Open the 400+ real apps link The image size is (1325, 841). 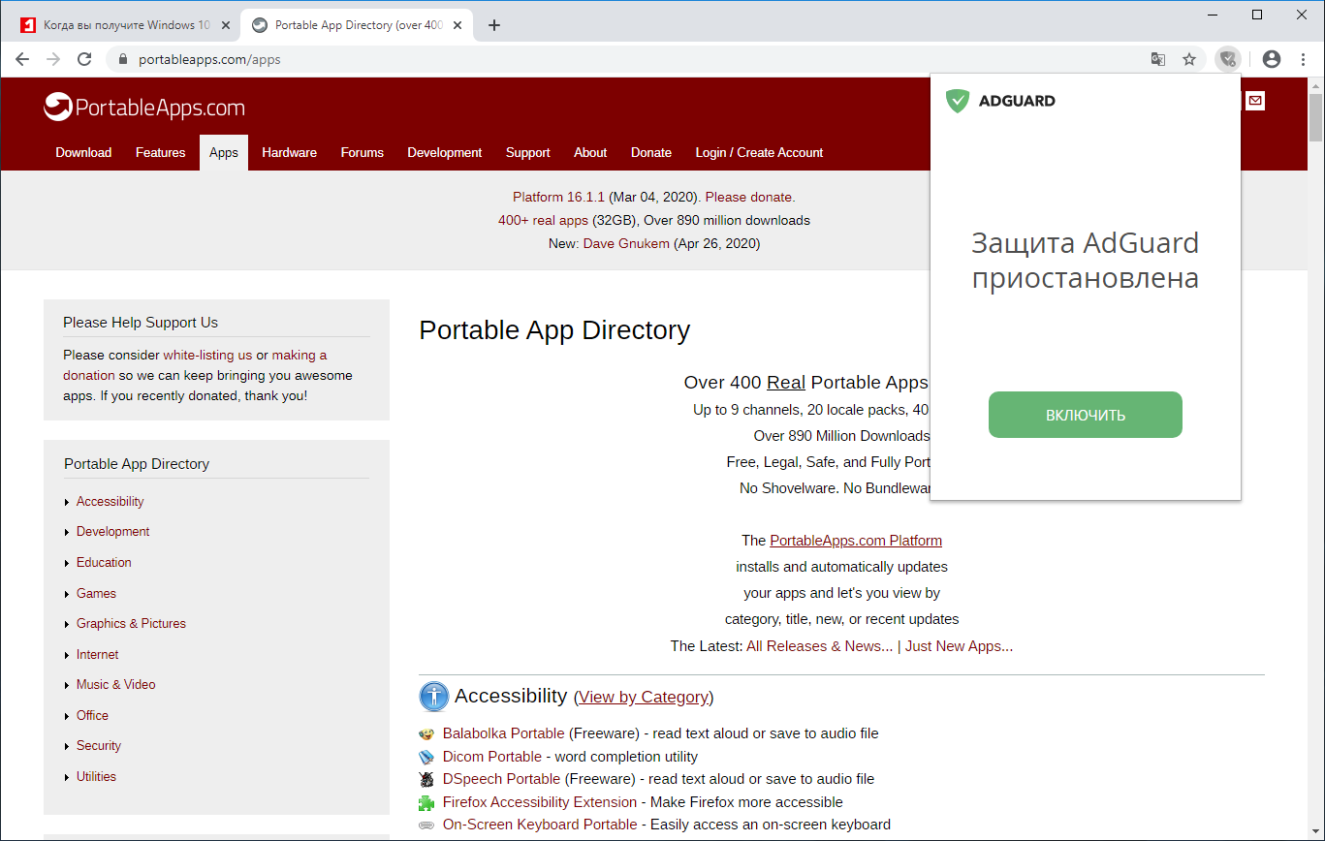tap(543, 220)
